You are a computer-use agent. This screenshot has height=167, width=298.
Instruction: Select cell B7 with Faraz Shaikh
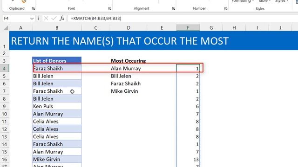57,91
